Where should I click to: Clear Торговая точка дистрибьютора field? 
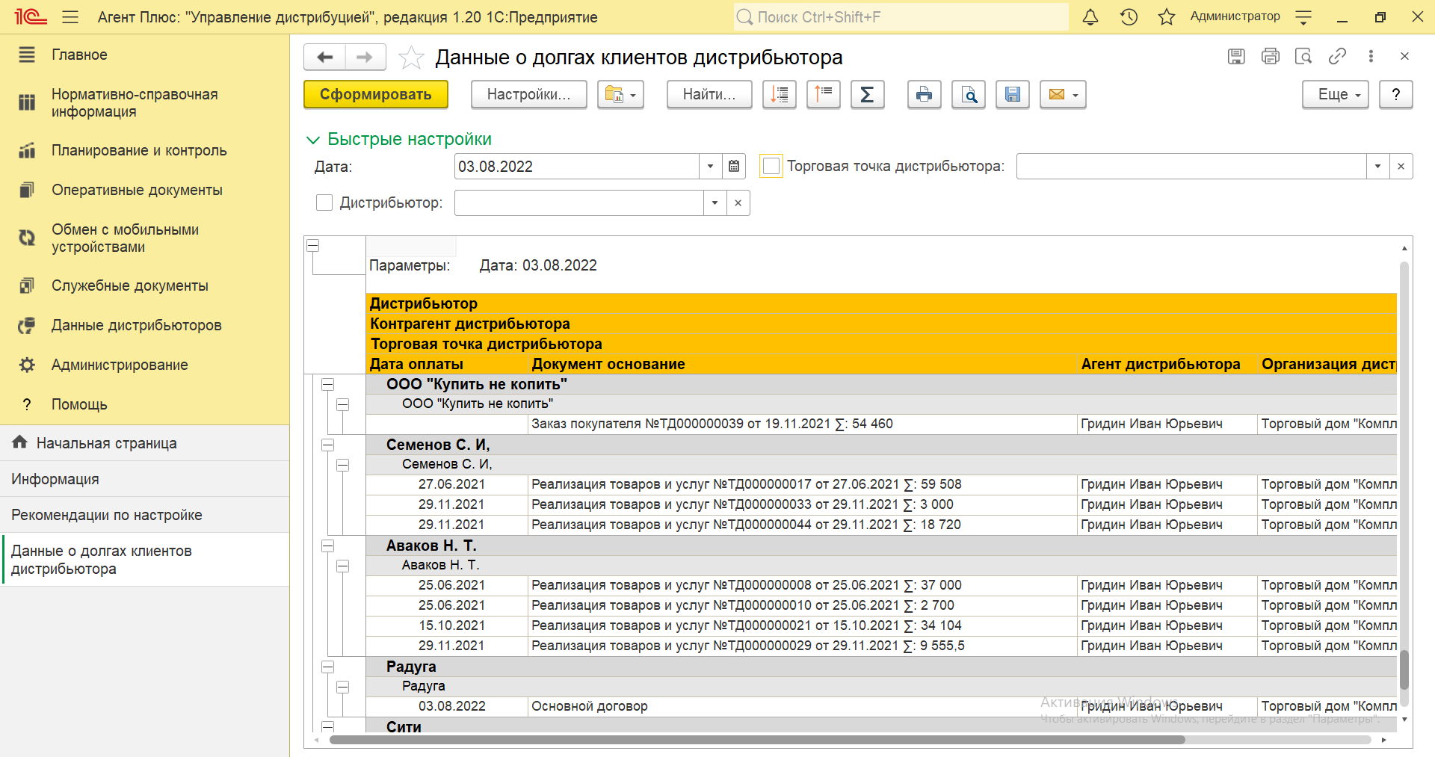point(1401,166)
